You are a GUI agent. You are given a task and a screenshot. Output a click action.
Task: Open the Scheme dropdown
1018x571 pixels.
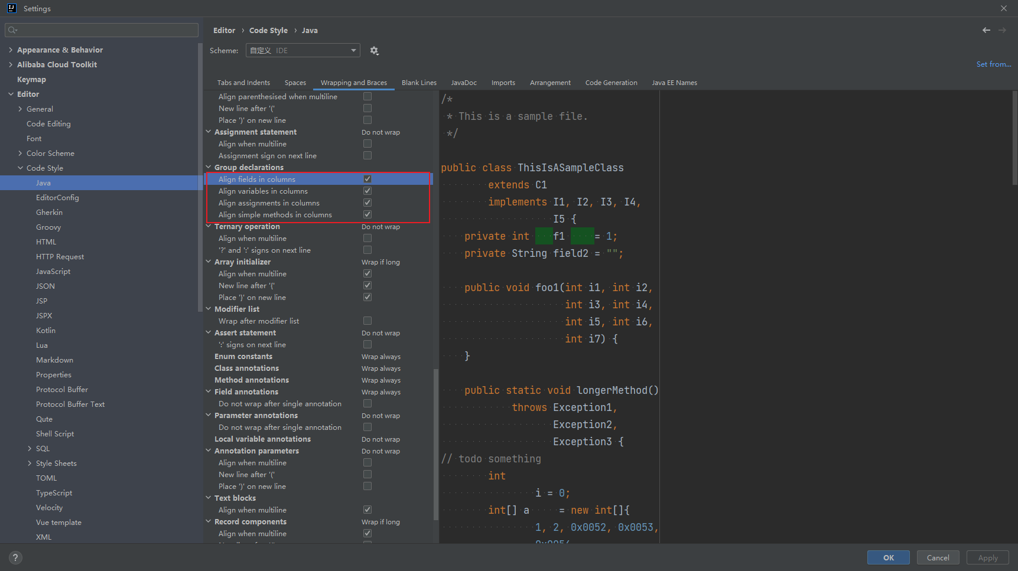pyautogui.click(x=303, y=51)
